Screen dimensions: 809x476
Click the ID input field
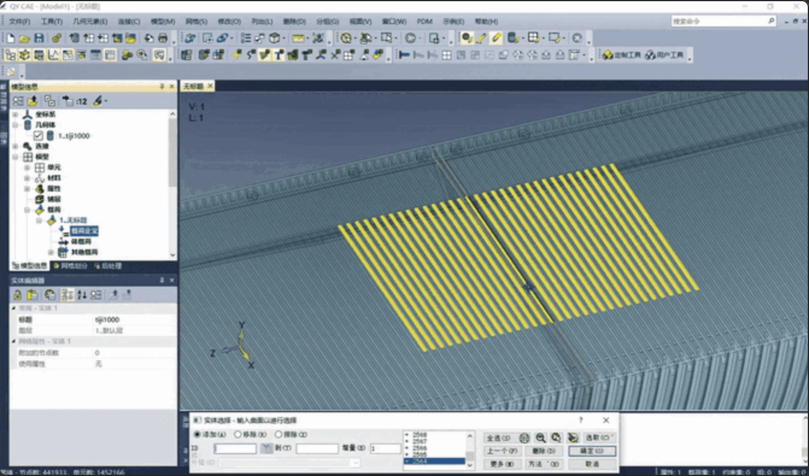[236, 449]
